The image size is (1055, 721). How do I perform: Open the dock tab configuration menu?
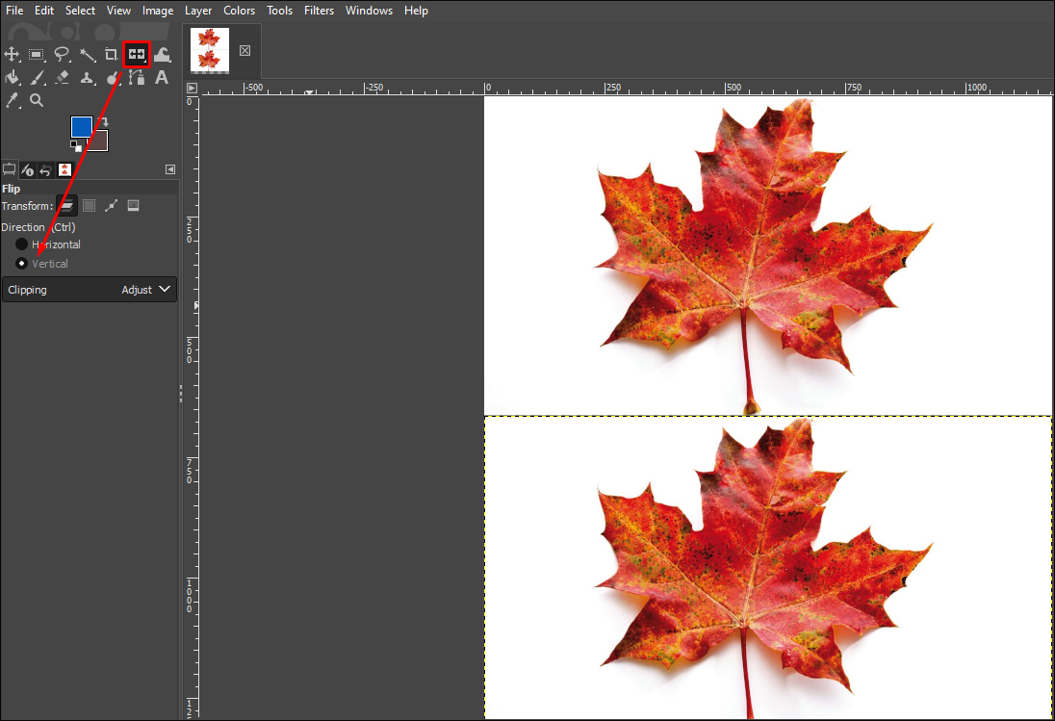click(x=170, y=169)
